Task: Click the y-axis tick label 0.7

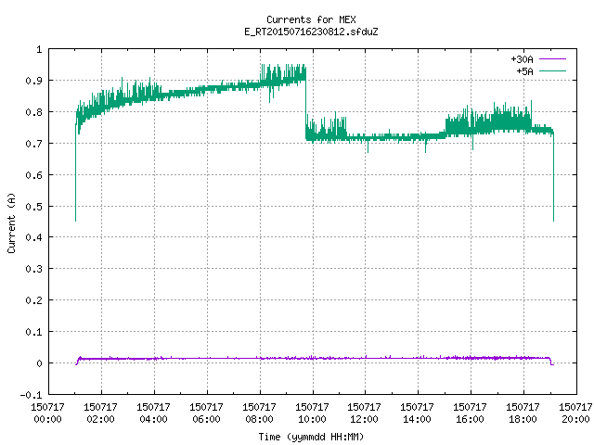Action: tap(33, 144)
